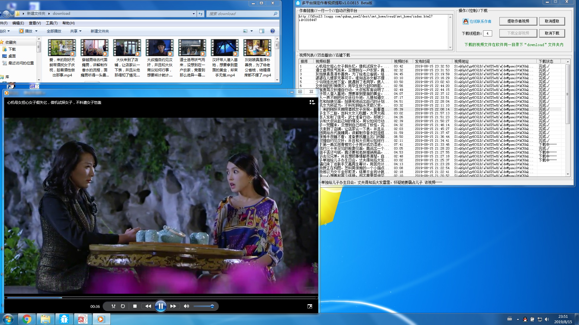Click the author link URL text box
579x325 pixels.
coord(375,32)
